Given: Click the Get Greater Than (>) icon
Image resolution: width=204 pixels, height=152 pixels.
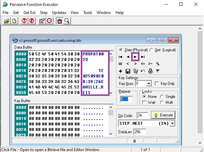Looking at the screenshot, I should 135,64.
